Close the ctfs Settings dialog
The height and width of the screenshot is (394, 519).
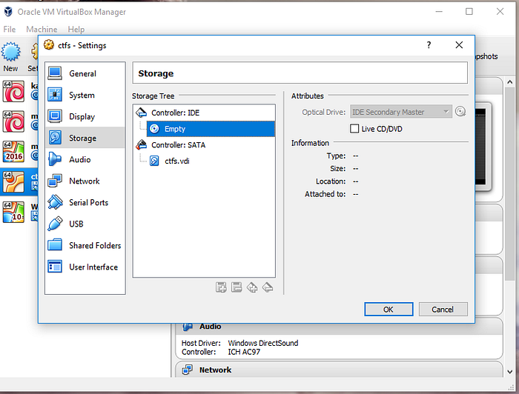[x=459, y=45]
